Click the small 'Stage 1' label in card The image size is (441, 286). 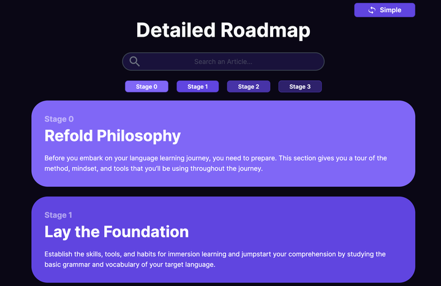coord(58,215)
